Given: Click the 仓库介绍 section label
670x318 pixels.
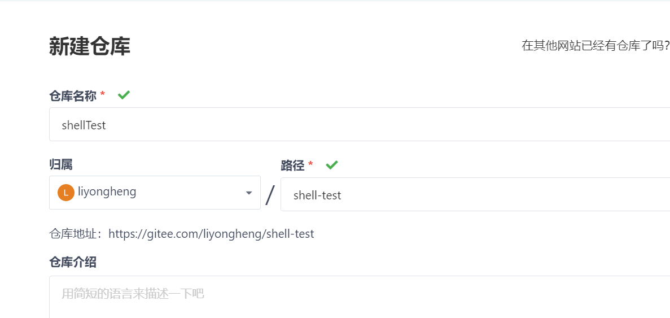Looking at the screenshot, I should click(x=73, y=262).
